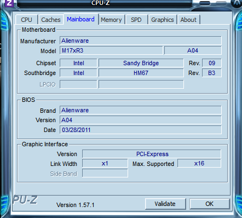Click the Link Width x1 field
The image size is (242, 218).
(105, 163)
